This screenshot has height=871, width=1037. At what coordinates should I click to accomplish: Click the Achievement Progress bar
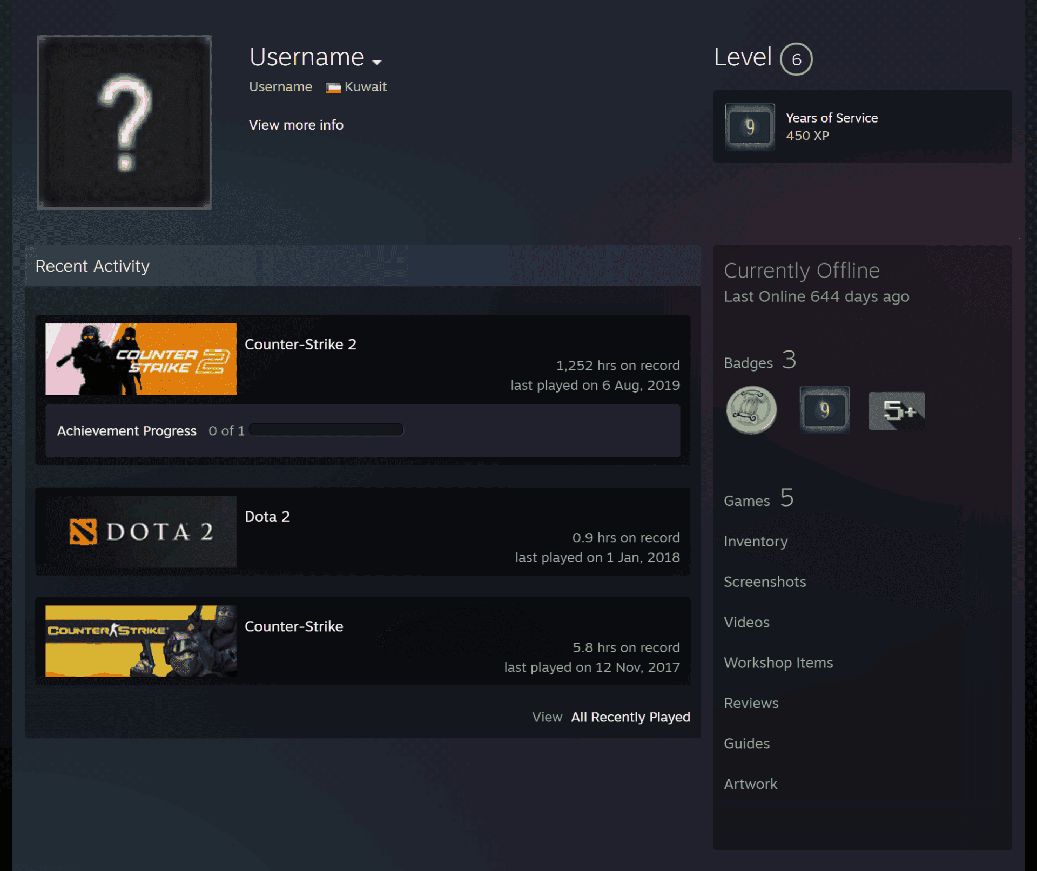pos(326,430)
